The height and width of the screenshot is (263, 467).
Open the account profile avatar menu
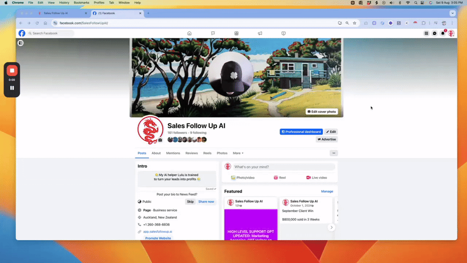[451, 33]
